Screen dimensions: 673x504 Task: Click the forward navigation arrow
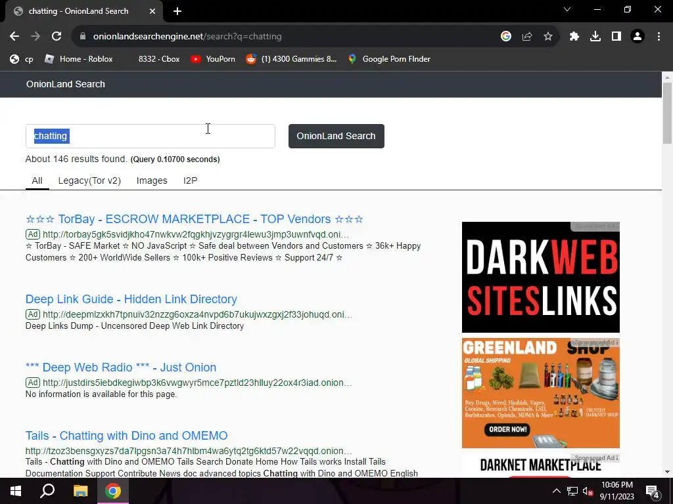(35, 37)
